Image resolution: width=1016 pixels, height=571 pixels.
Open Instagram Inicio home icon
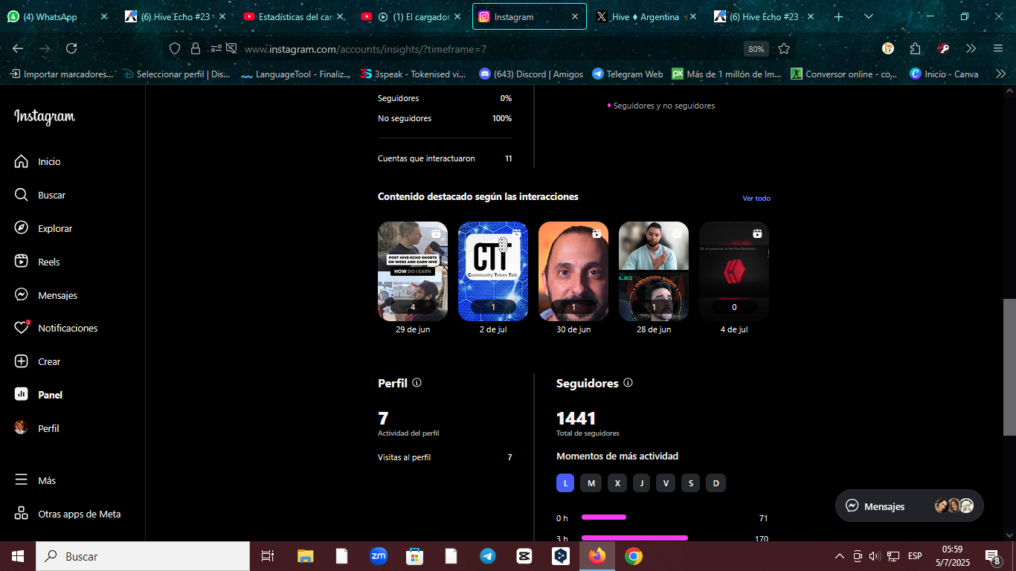(22, 161)
